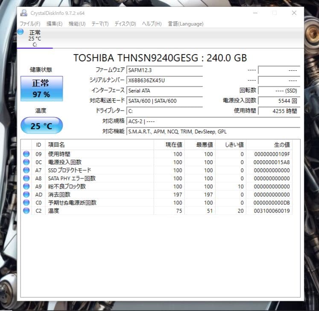This screenshot has width=319, height=311.
Task: Click status orb of row 0C 電源投入回数
Action: tap(26, 162)
